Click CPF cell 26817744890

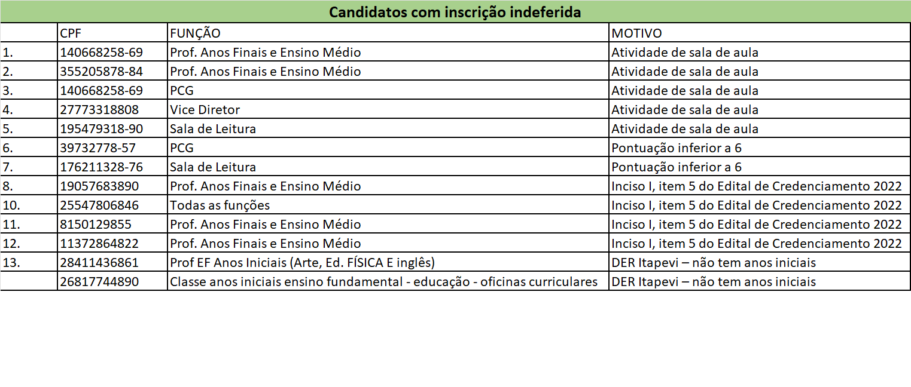pyautogui.click(x=112, y=281)
